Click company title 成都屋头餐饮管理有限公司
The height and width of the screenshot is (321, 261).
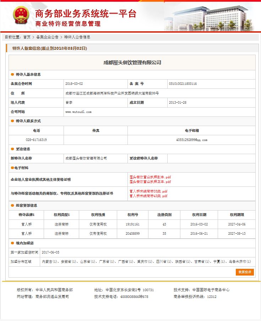click(x=132, y=62)
